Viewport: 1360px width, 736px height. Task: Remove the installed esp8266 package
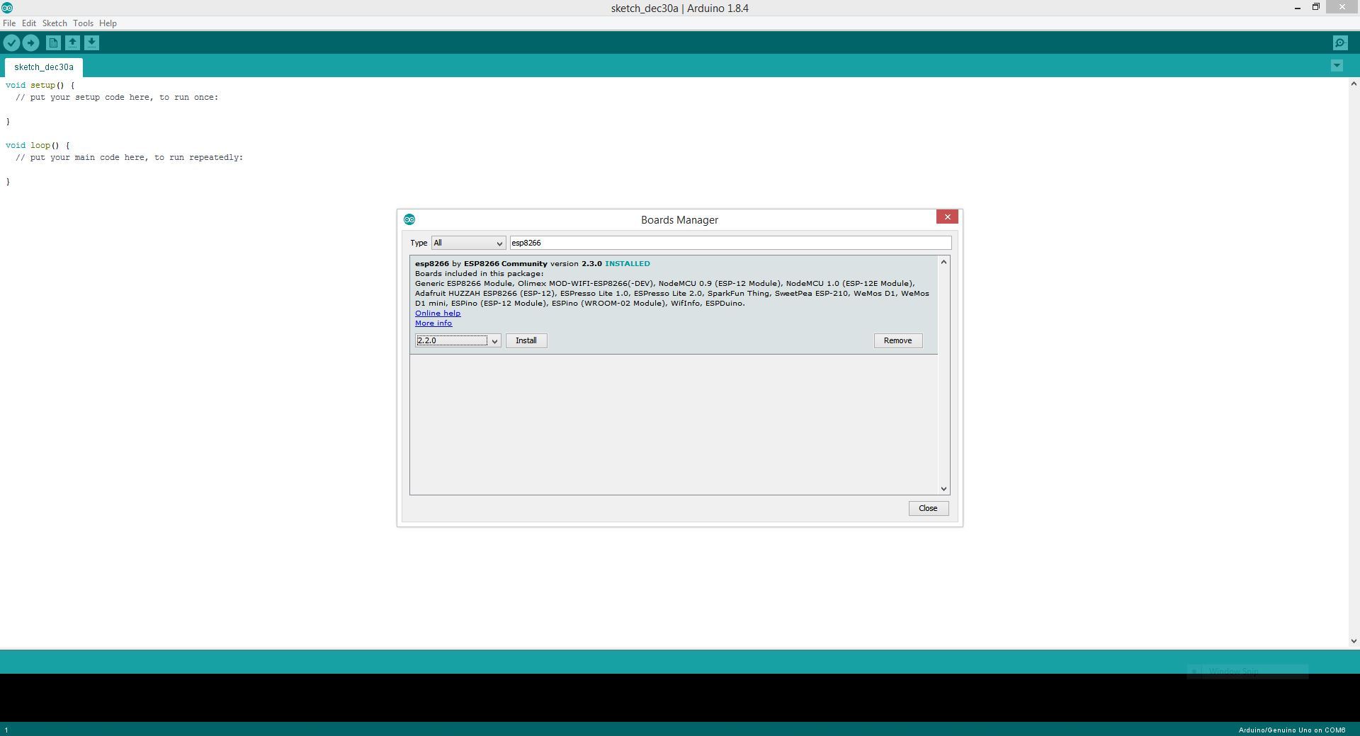pyautogui.click(x=897, y=340)
